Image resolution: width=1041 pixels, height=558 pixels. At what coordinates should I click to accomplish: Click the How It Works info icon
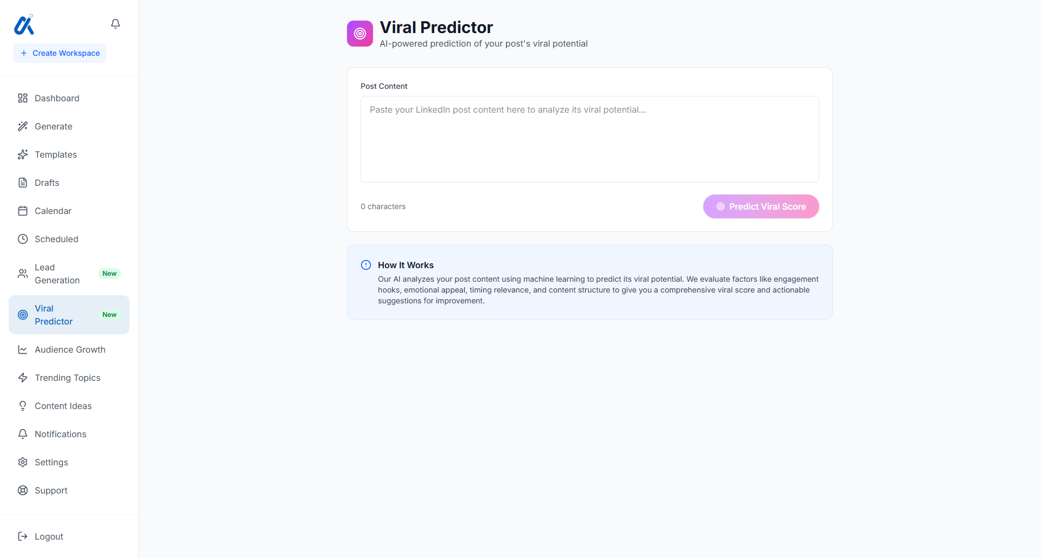366,265
